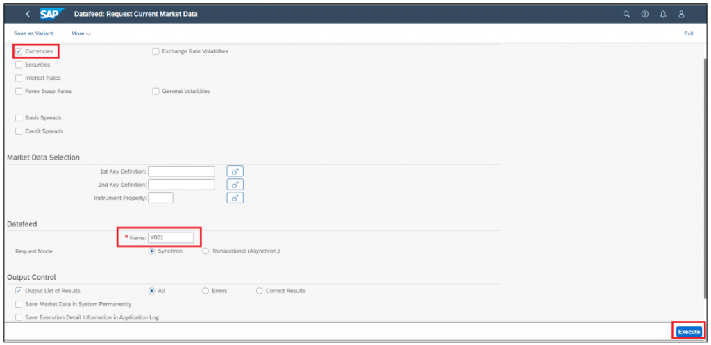Open multiple selection for 1st Key Definition
Viewport: 711px width, 345px height.
click(235, 171)
